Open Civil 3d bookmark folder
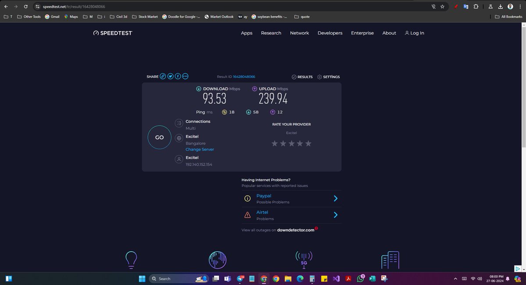The height and width of the screenshot is (285, 526). point(118,17)
